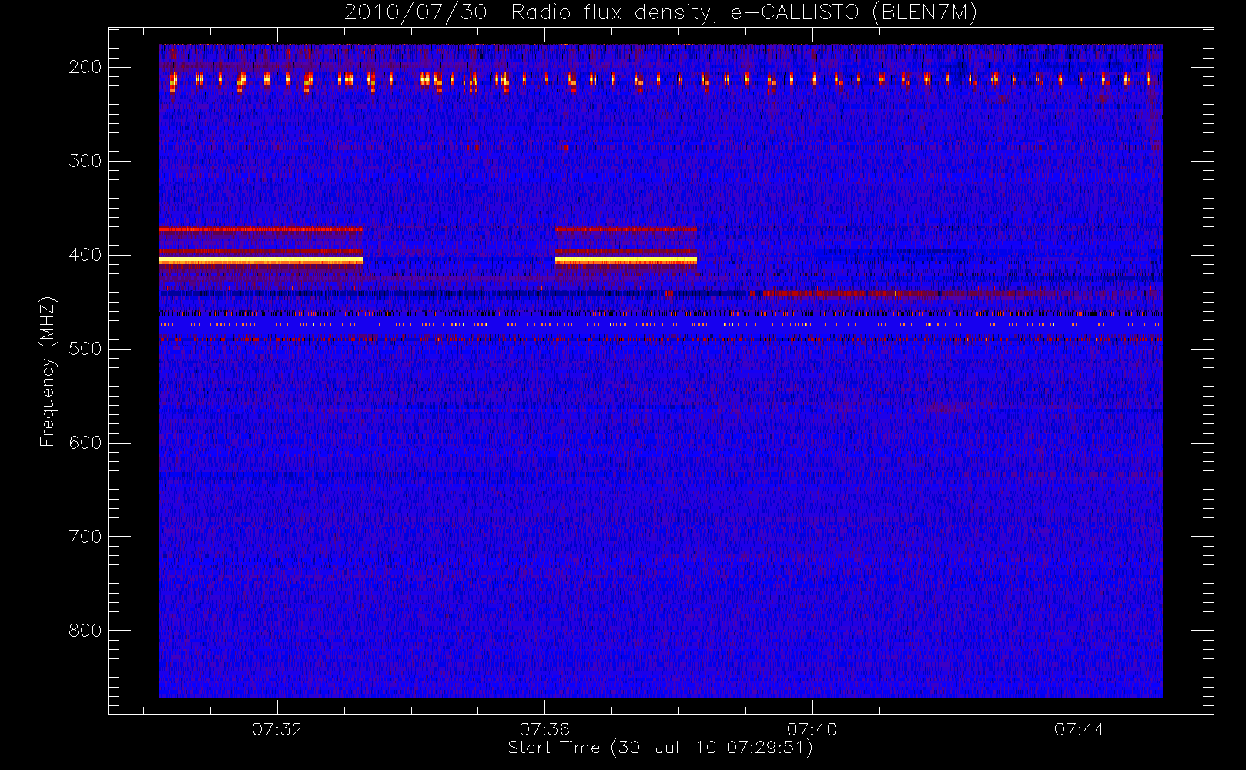Click the 400 frequency tick label

click(85, 255)
